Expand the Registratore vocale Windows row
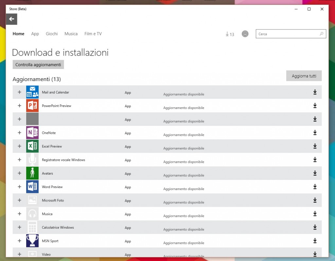 pos(19,160)
